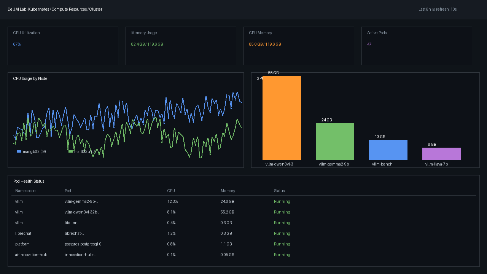Click the purple vllm-llava-7b bar
The image size is (487, 274).
click(441, 154)
